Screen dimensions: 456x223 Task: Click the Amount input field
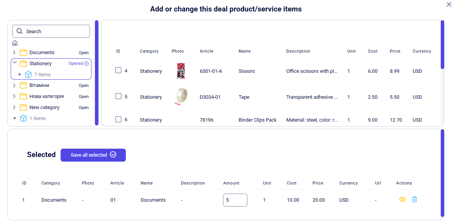tap(235, 200)
